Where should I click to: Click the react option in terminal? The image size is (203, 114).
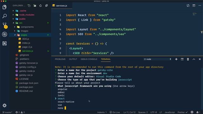coord(61,98)
